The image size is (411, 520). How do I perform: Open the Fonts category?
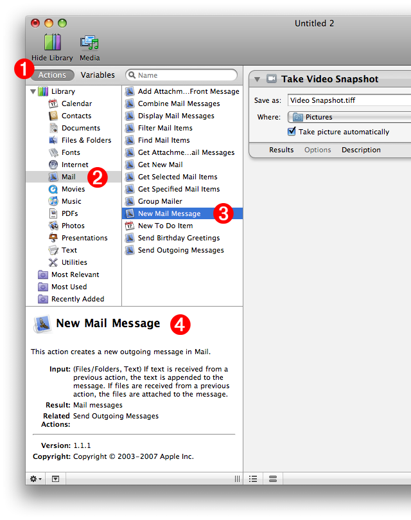(x=64, y=152)
